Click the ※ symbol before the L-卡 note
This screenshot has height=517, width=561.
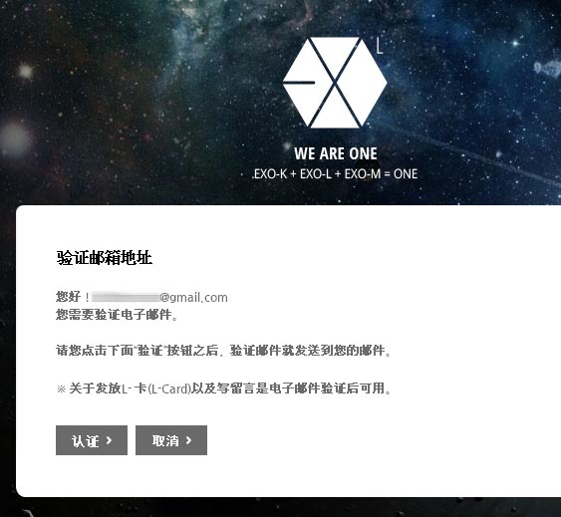point(61,388)
